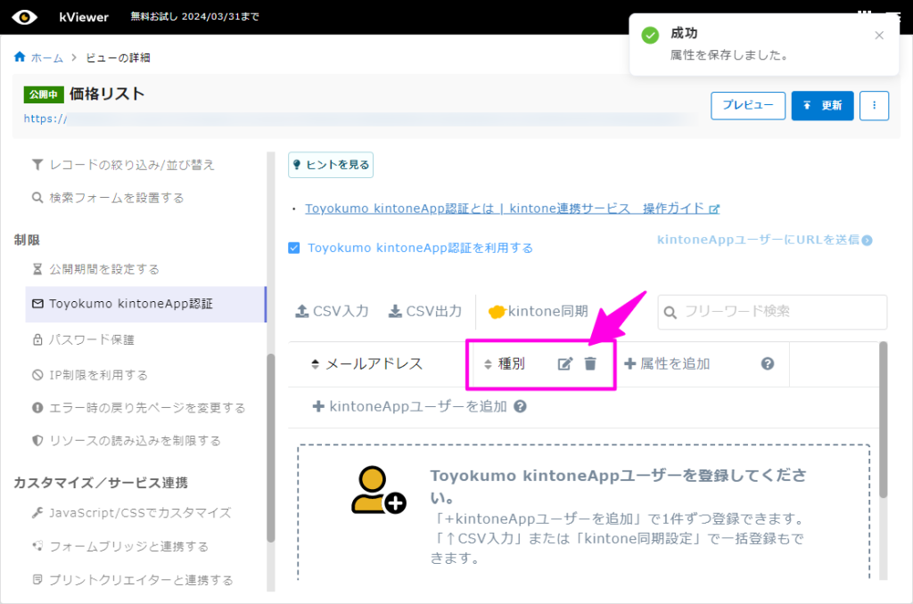Image resolution: width=913 pixels, height=604 pixels.
Task: Click the 属性を保存しました。 message
Action: click(x=730, y=55)
